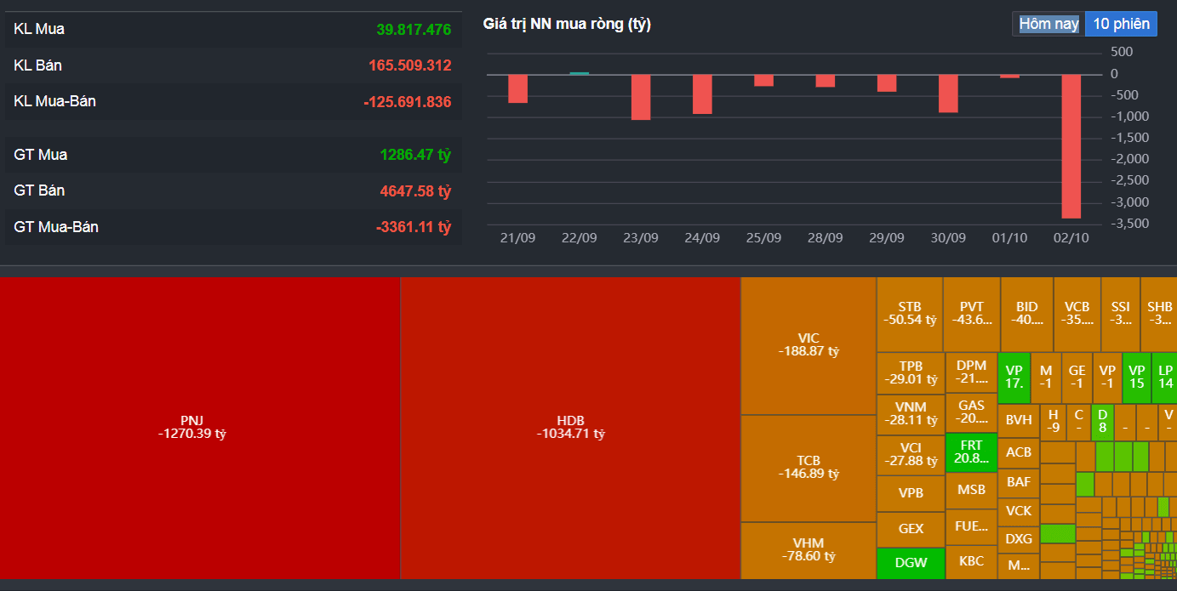Open the VNM tile showing -28.11 tỷ
This screenshot has width=1177, height=591.
pyautogui.click(x=911, y=415)
